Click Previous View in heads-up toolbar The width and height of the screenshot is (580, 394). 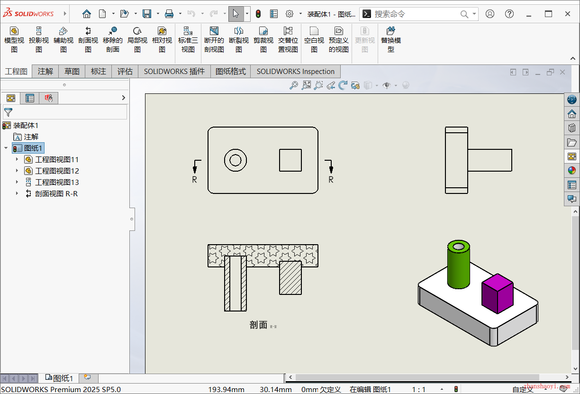(331, 85)
